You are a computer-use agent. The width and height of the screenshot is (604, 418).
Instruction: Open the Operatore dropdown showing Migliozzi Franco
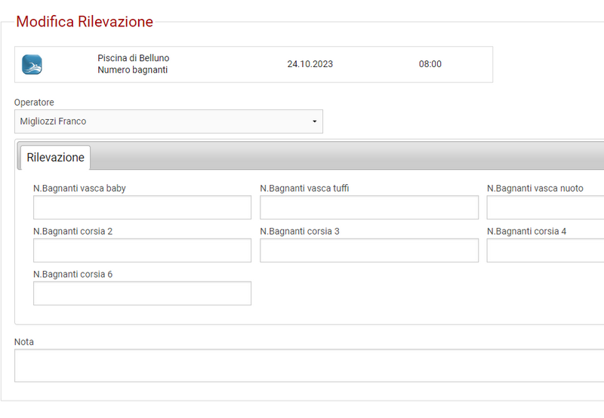[168, 121]
